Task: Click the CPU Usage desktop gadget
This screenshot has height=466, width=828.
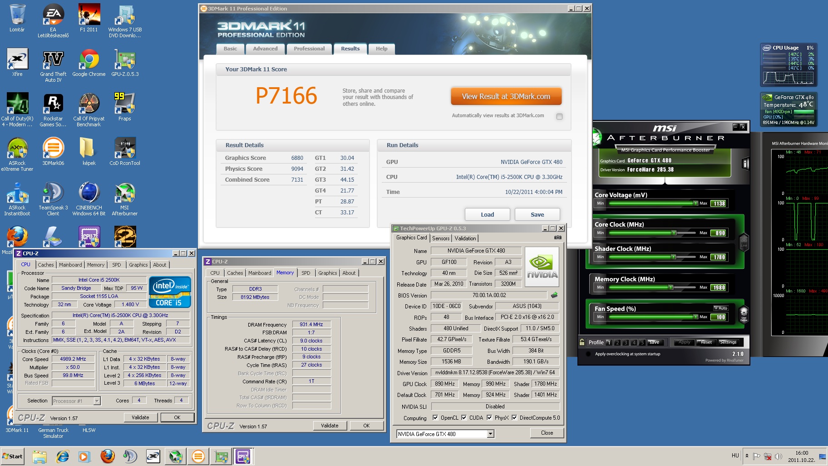Action: coord(789,65)
